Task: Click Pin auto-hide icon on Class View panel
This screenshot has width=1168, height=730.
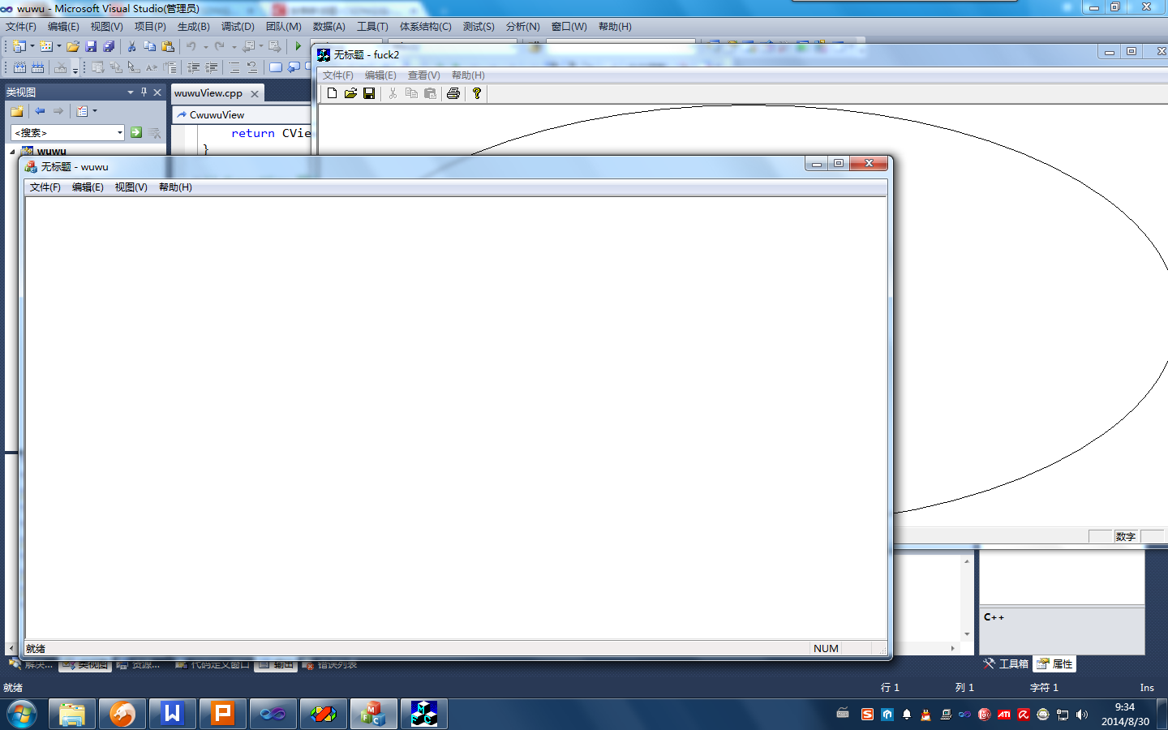Action: coord(144,92)
